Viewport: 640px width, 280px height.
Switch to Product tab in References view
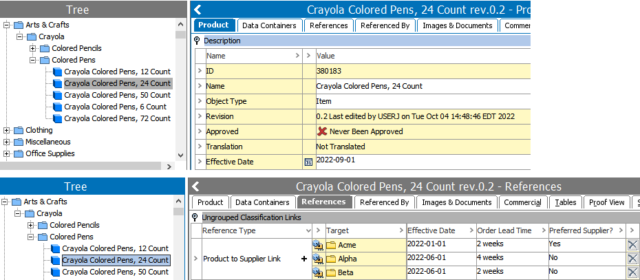pos(211,202)
